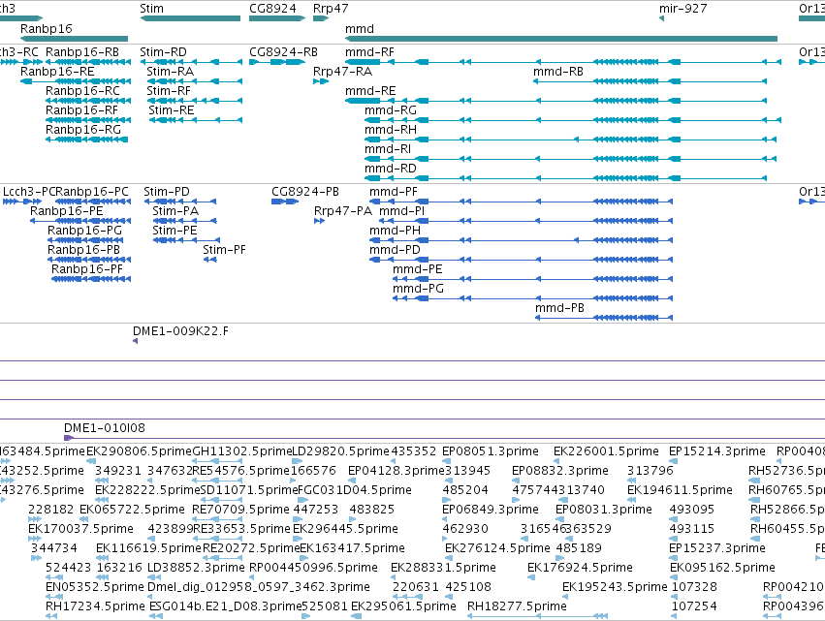Click the EK176924.5prime EST label

580,569
